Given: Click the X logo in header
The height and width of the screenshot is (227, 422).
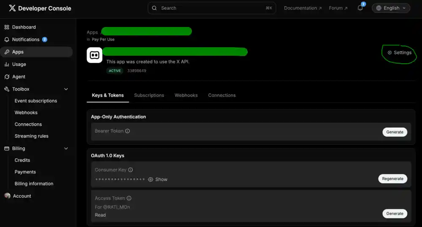Looking at the screenshot, I should click(x=12, y=8).
